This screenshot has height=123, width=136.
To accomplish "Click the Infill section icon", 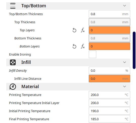I will (13, 62).
